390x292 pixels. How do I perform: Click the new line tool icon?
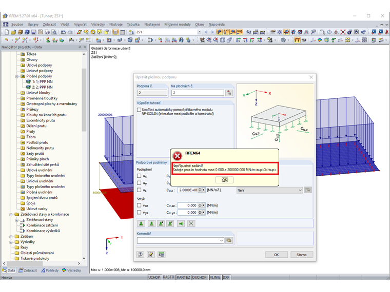pyautogui.click(x=17, y=40)
